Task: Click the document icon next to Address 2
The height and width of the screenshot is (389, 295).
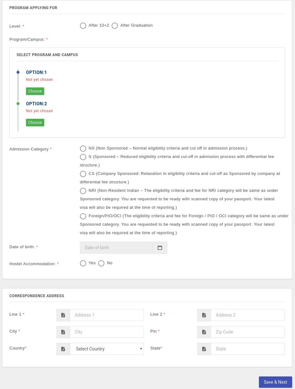Action: 204,315
